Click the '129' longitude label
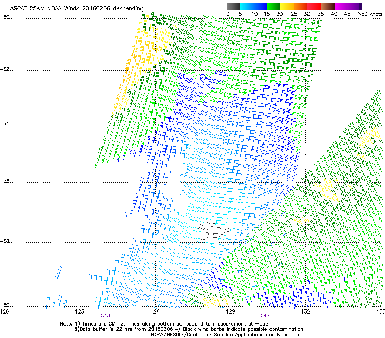This screenshot has height=338, width=385. click(x=230, y=311)
